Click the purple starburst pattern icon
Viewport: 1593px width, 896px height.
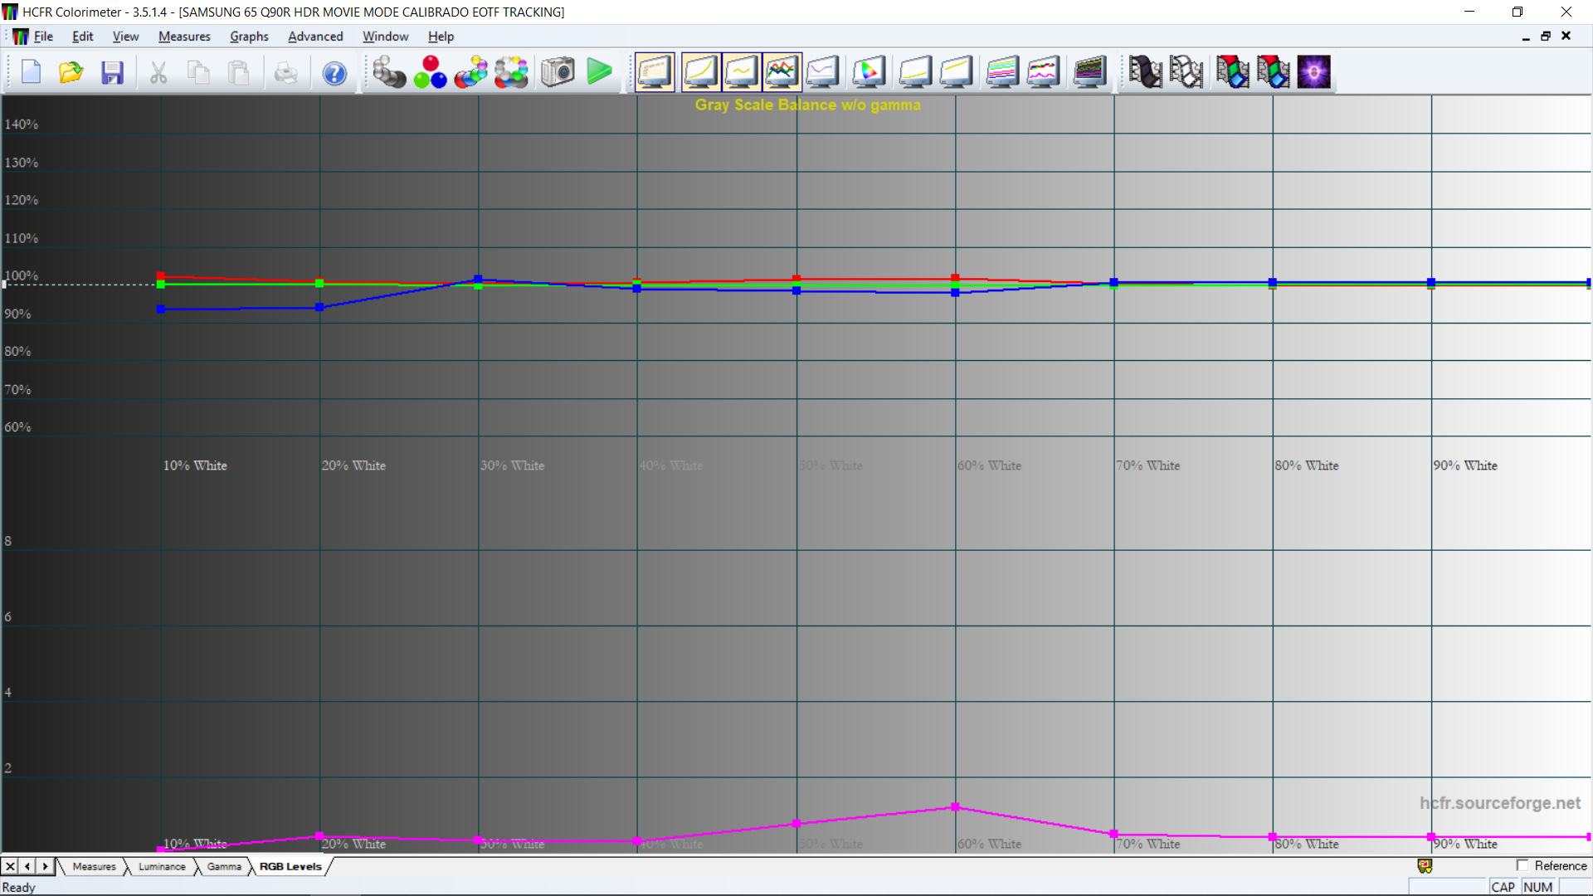click(x=1313, y=72)
